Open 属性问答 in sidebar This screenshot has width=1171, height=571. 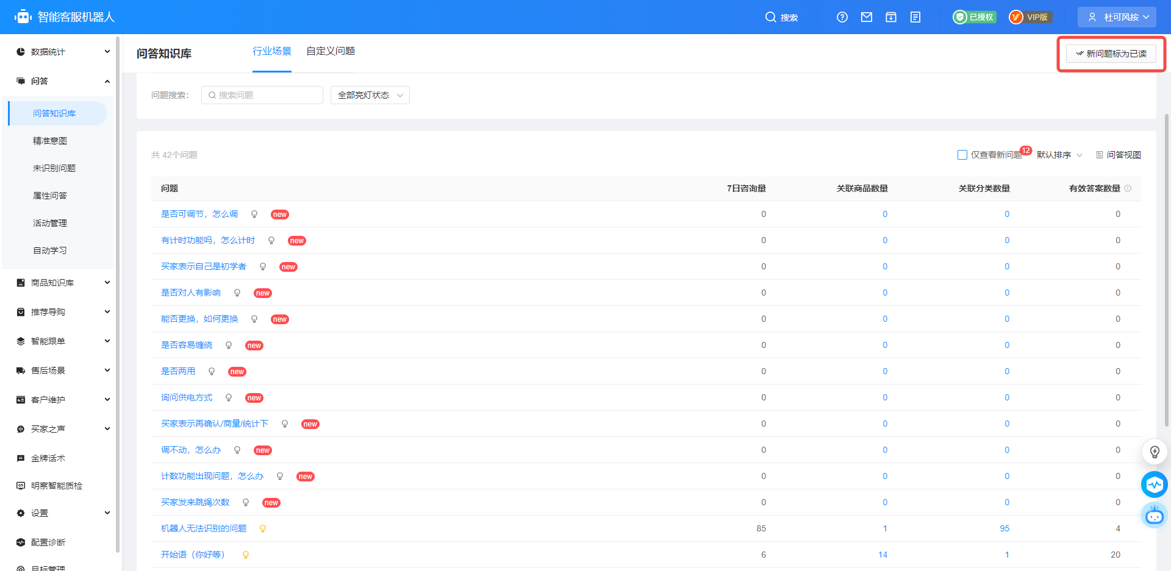coord(50,196)
